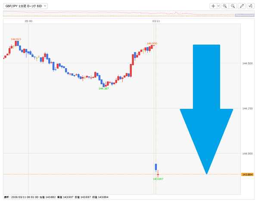The image size is (258, 203).
Task: Click the low label 144.367
Action: coord(104,89)
